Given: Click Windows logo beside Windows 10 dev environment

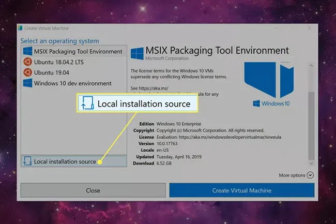Looking at the screenshot, I should tap(27, 83).
